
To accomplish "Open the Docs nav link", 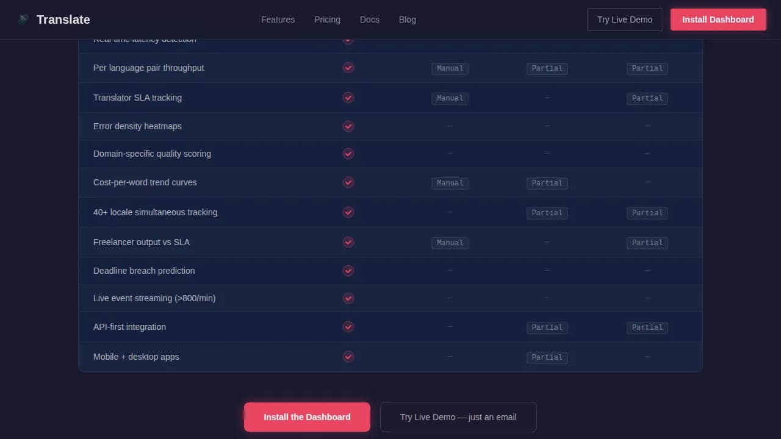I will coord(370,20).
